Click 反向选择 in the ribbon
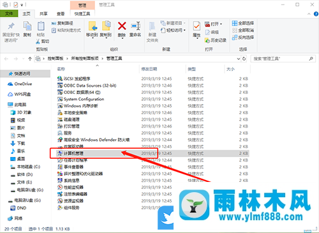This screenshot has width=319, height=233. point(243,38)
